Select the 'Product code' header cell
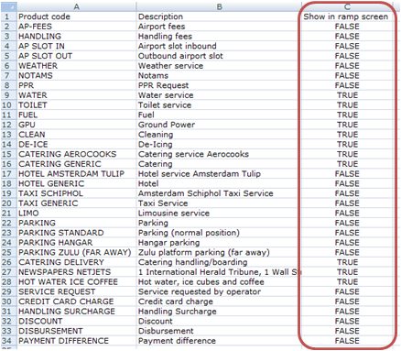Viewport: 401px width, 351px height. click(77, 16)
